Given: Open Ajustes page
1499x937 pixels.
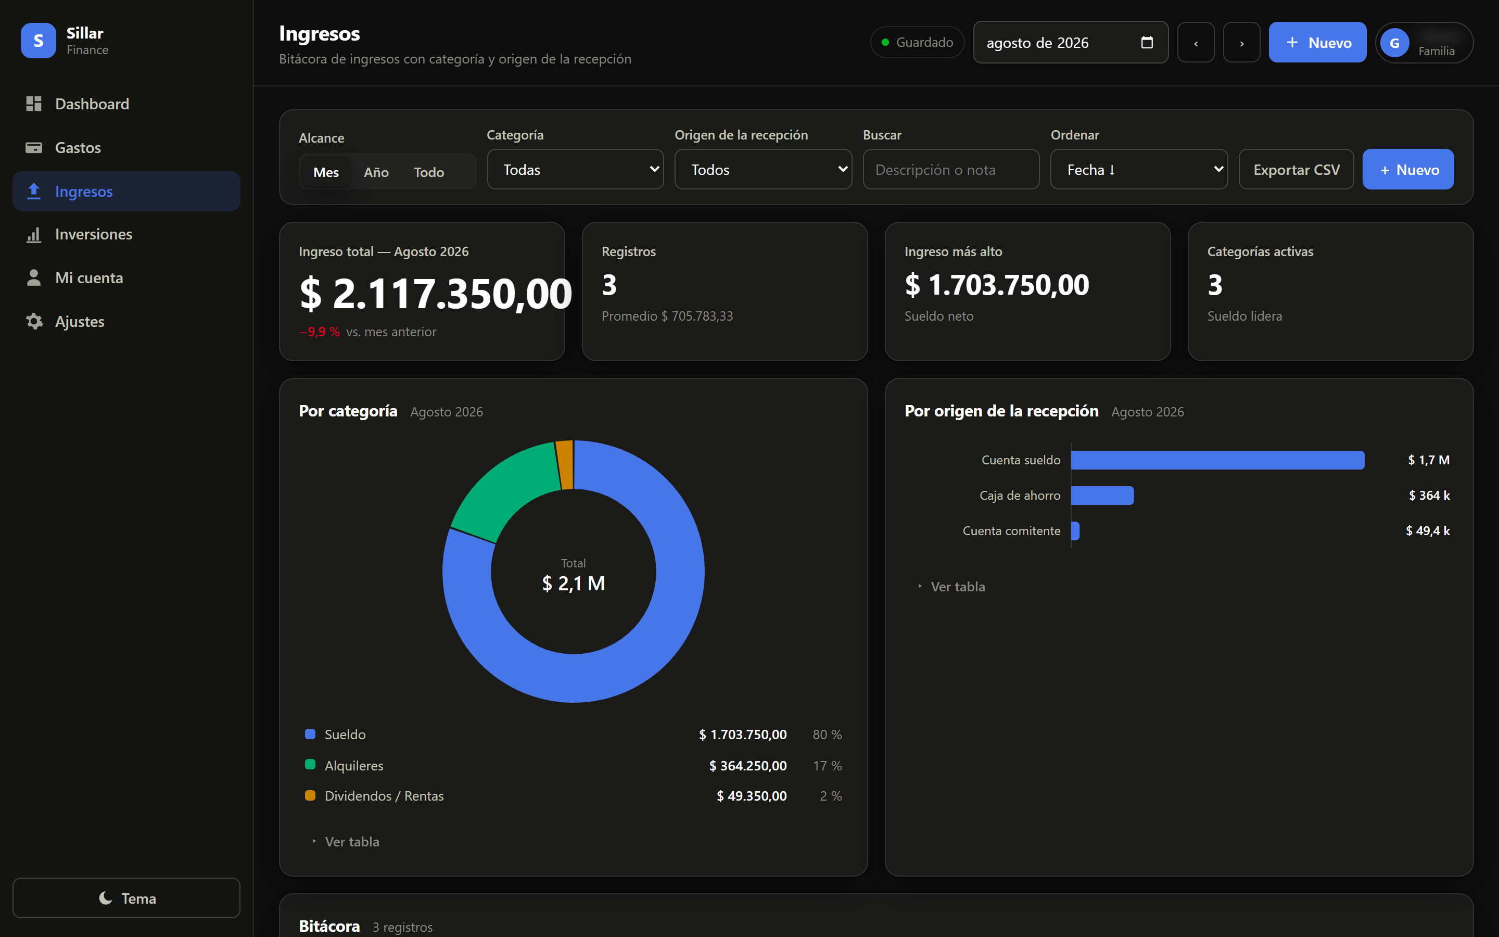Looking at the screenshot, I should tap(126, 321).
